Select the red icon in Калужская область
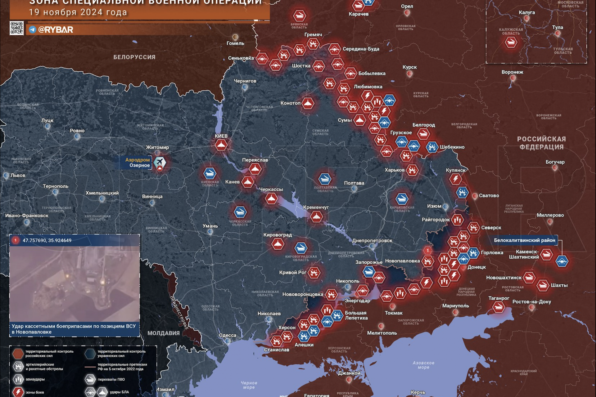 [511, 42]
